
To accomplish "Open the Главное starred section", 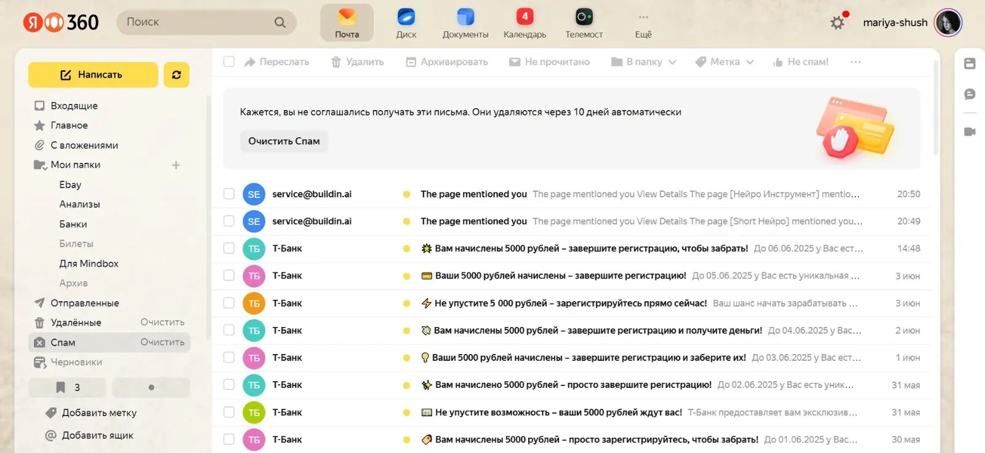I will (69, 125).
